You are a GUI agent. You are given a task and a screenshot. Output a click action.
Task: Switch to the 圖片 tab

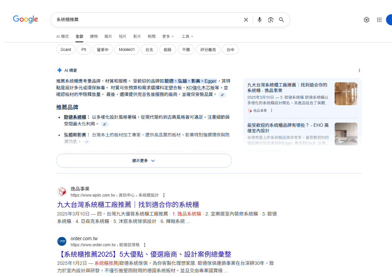pos(108,36)
